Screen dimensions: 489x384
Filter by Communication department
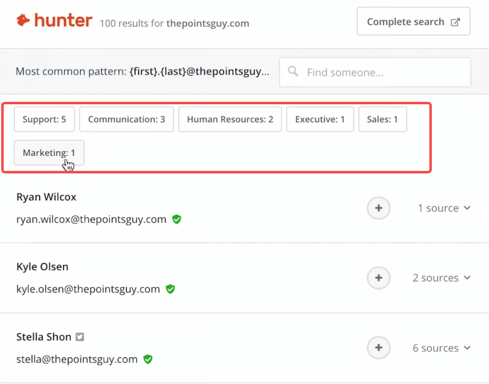[x=127, y=119]
